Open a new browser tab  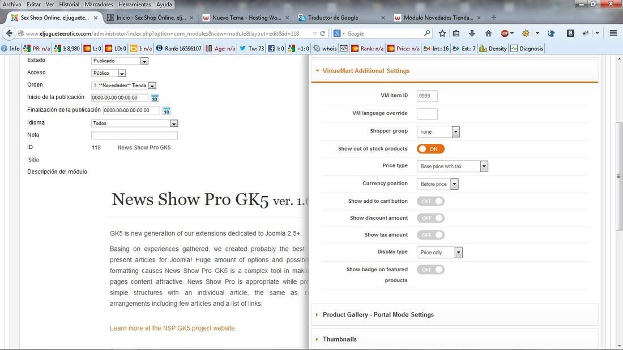494,18
